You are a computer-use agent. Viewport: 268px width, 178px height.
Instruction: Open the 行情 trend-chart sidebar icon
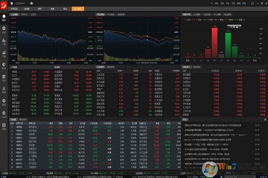[x=4, y=54]
